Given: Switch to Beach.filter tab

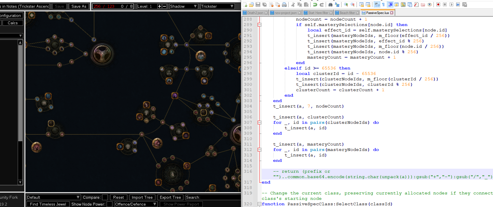Looking at the screenshot, I should point(347,13).
